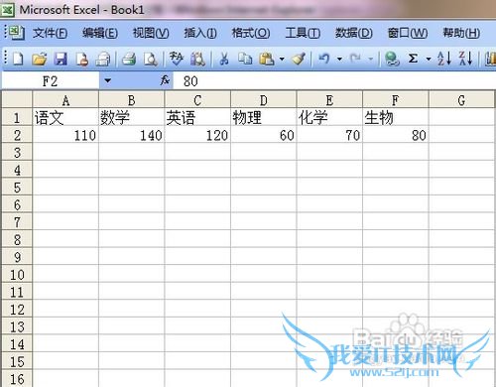Select the cell containing 物理

click(x=264, y=117)
